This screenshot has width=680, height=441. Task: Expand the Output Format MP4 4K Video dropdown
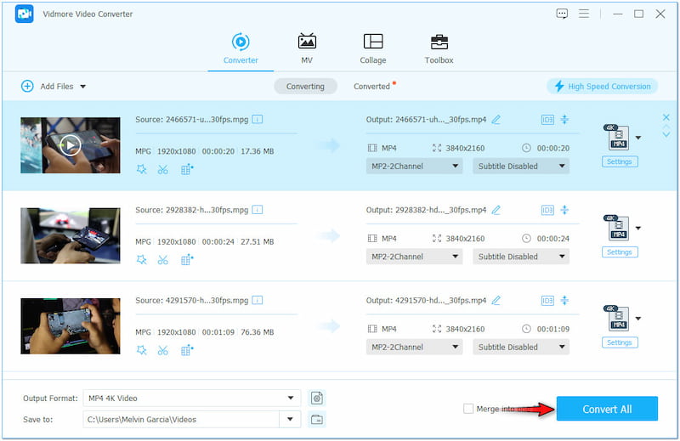click(x=292, y=398)
